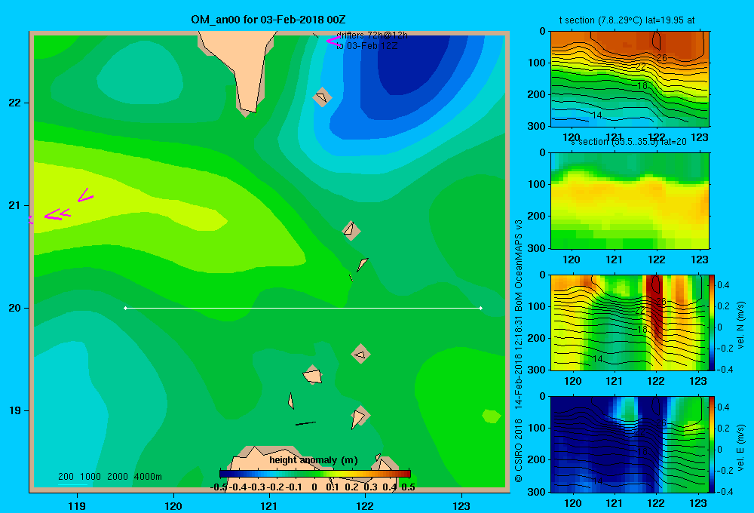Click the 'drifters 72h@12h' label
This screenshot has height=513, width=754.
click(x=372, y=35)
